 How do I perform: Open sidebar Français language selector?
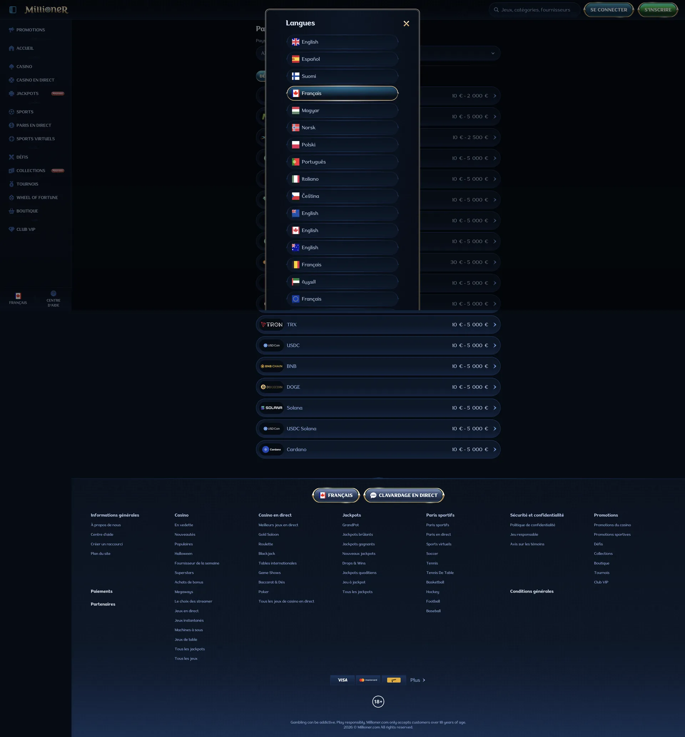click(x=18, y=299)
